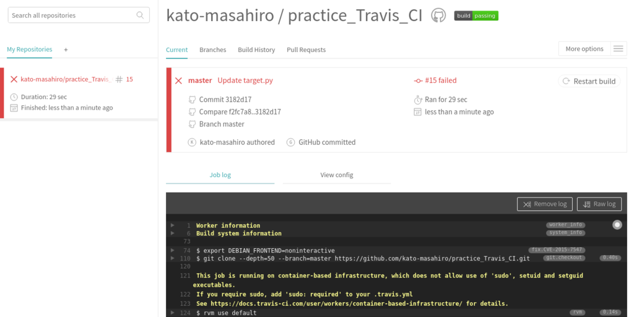Click the Ran for 29 sec text
The width and height of the screenshot is (634, 317).
[x=446, y=100]
